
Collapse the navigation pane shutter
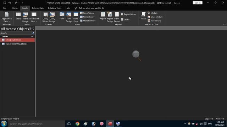click(x=33, y=29)
